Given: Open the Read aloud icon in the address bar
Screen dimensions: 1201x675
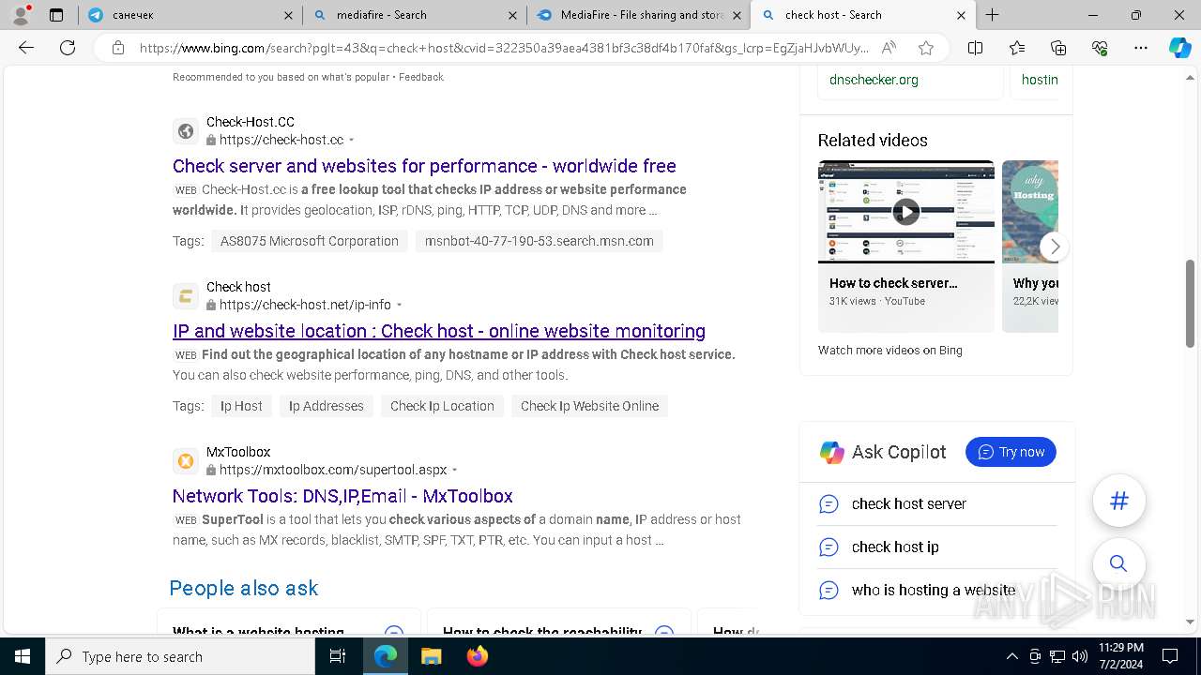Looking at the screenshot, I should (889, 48).
